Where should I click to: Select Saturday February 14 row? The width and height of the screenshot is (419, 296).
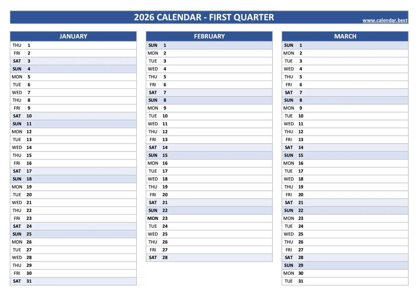tap(209, 147)
